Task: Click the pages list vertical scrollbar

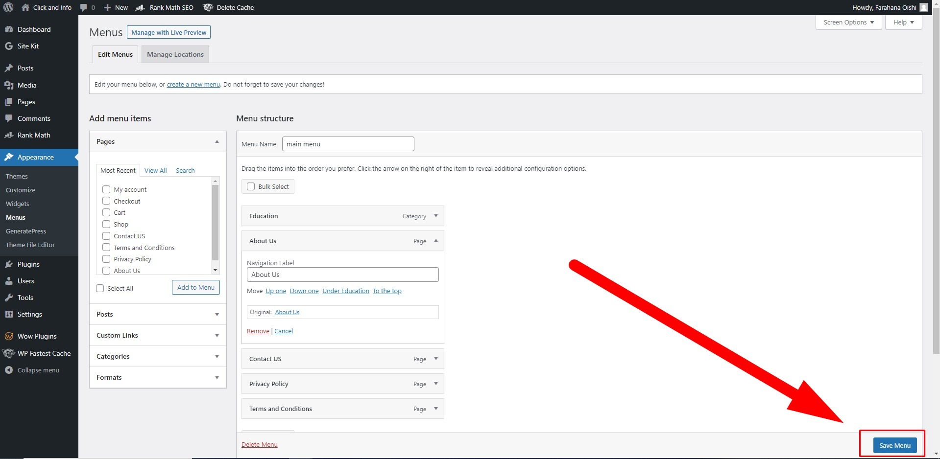Action: (215, 223)
